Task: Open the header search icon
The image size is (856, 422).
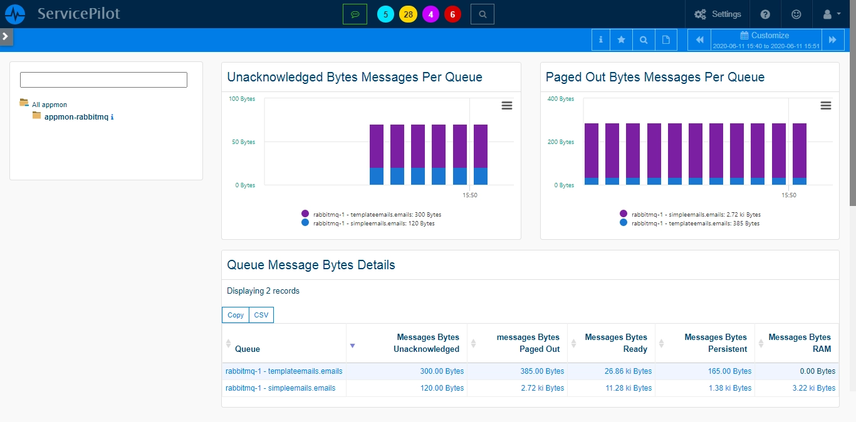Action: coord(482,14)
